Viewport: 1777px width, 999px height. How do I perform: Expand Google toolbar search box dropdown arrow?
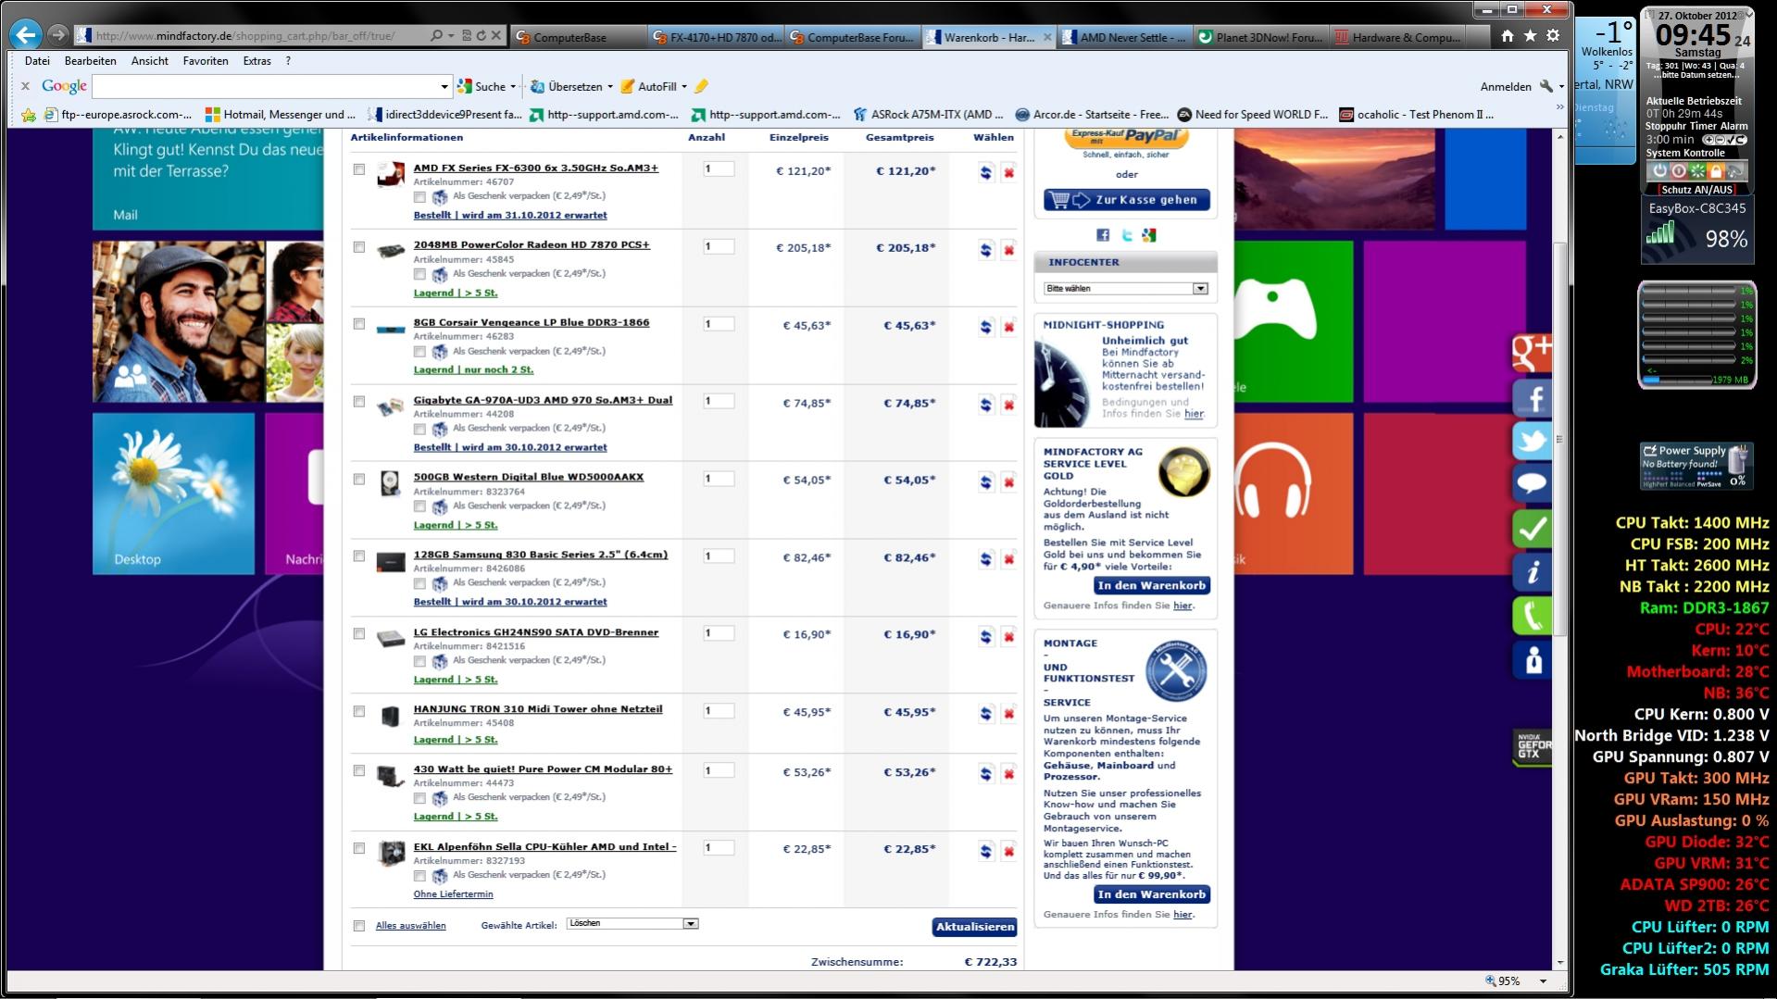444,87
